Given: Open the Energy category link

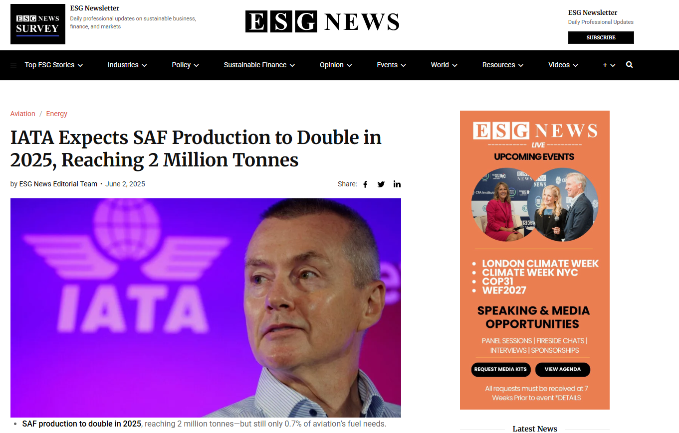Looking at the screenshot, I should [x=56, y=114].
